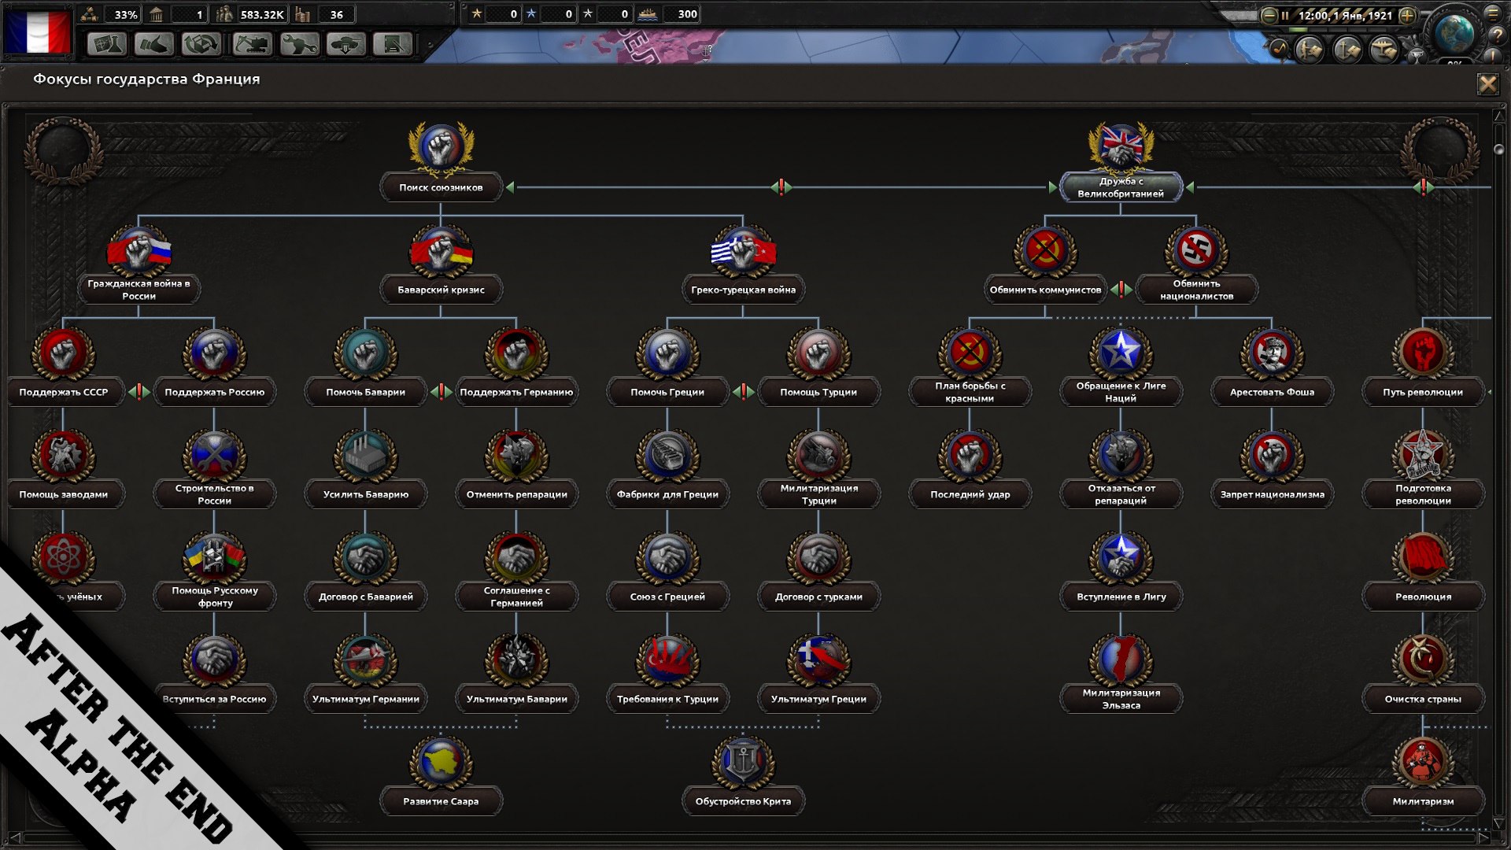This screenshot has height=850, width=1511.
Task: Click the convoy ship icon near 300
Action: click(647, 14)
